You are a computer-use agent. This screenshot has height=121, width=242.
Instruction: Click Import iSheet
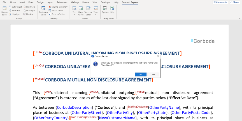(56, 10)
